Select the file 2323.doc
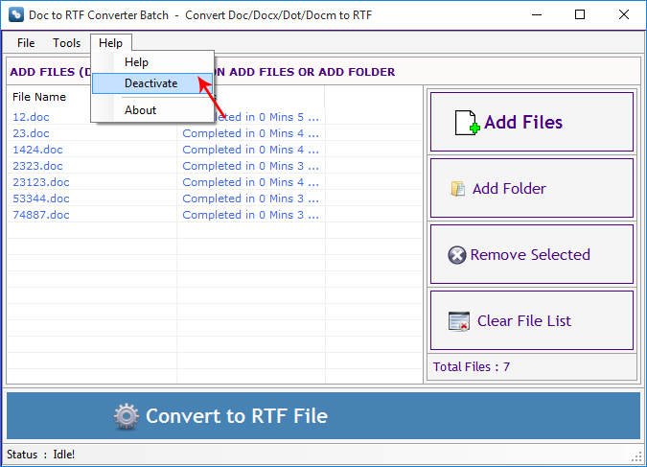647x467 pixels. pyautogui.click(x=38, y=166)
